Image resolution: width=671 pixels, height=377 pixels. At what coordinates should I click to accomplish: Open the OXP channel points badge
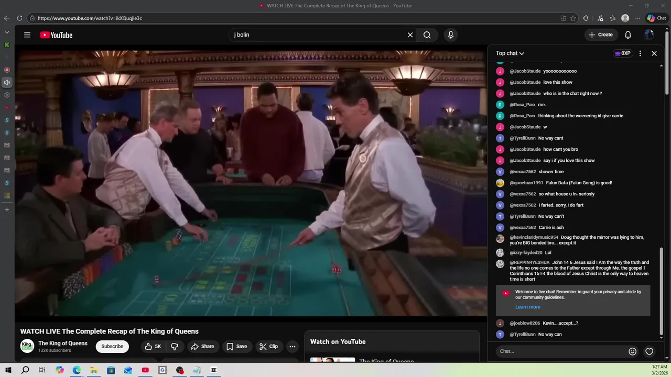point(623,53)
